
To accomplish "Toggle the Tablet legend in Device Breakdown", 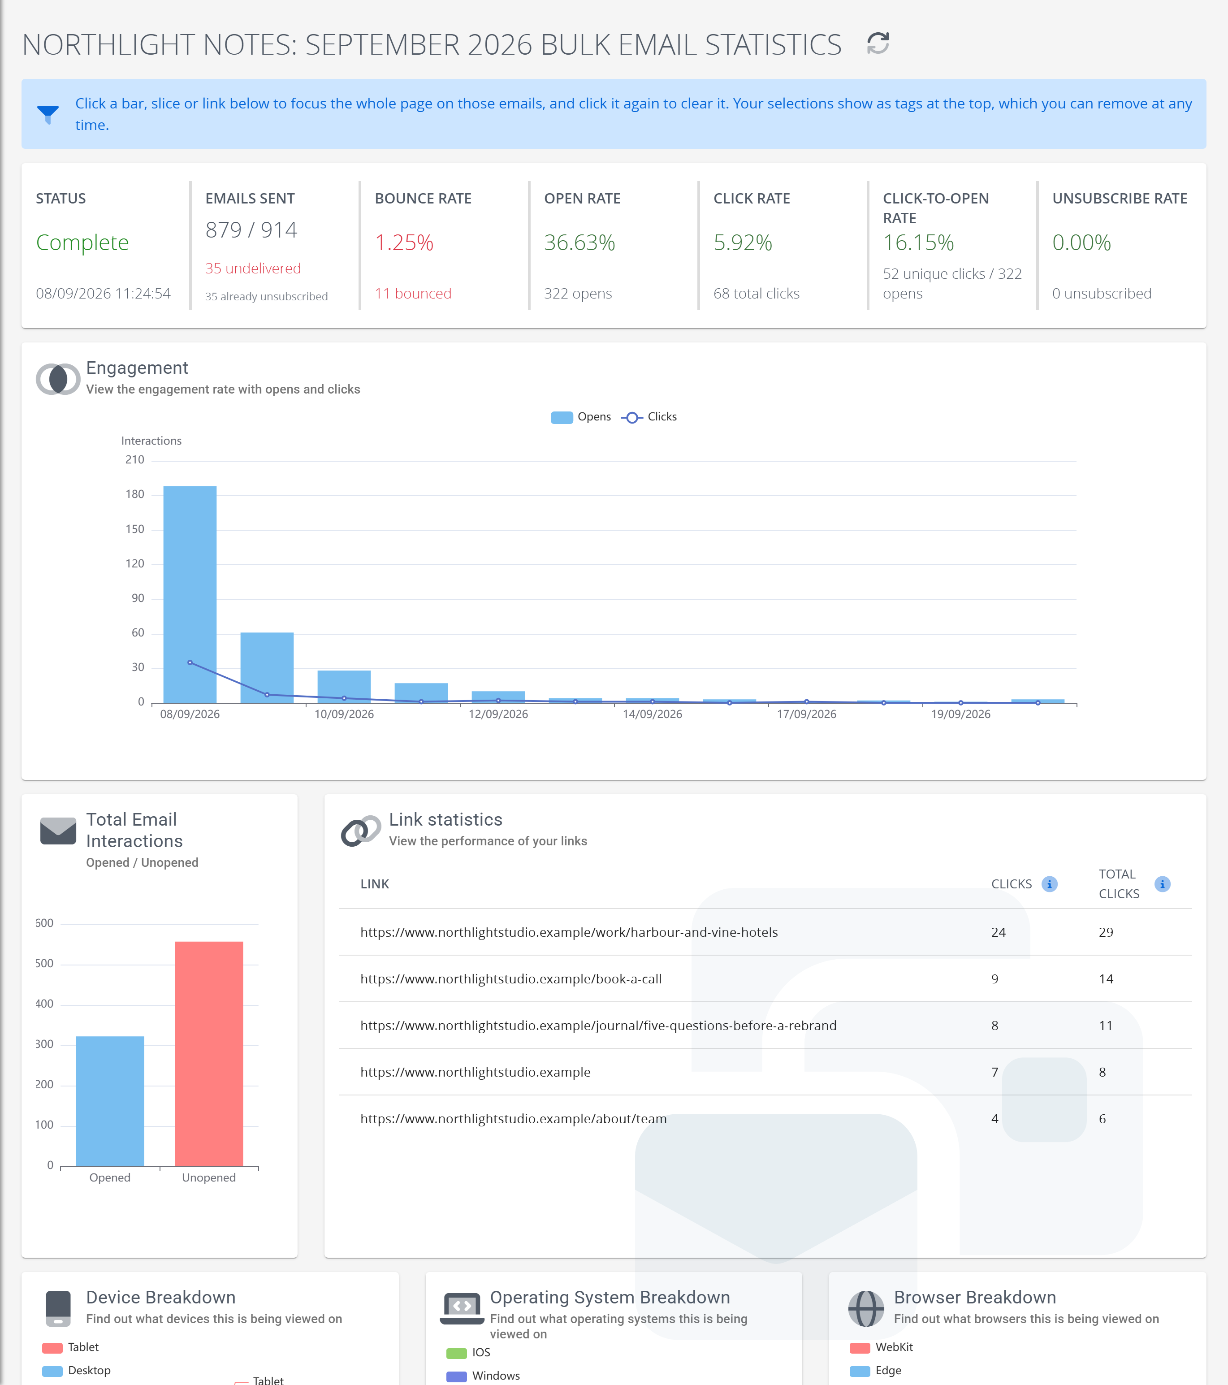I will pyautogui.click(x=70, y=1347).
